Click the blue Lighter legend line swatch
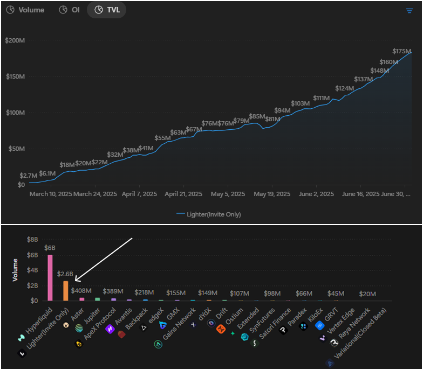This screenshot has width=423, height=370. point(180,214)
